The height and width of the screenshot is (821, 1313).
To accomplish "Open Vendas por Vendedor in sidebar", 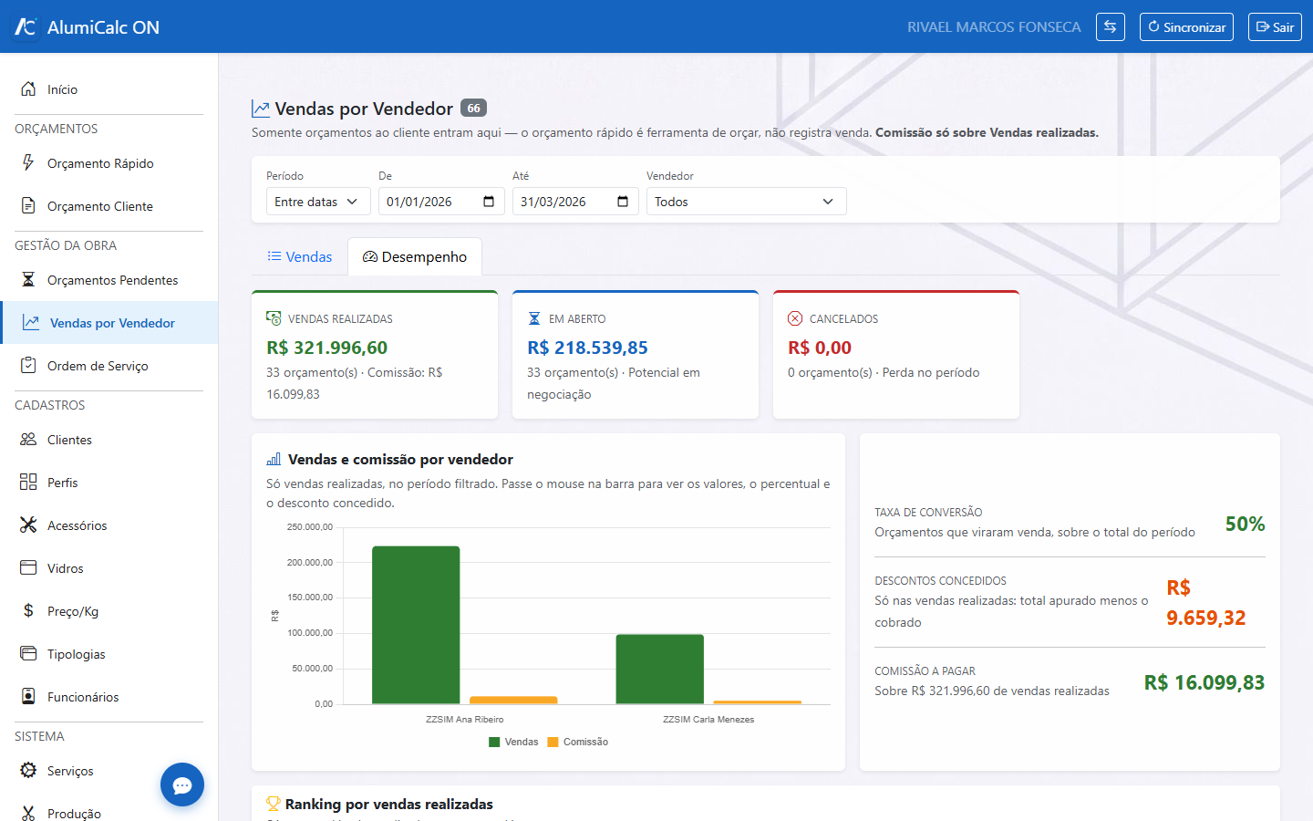I will tap(109, 323).
